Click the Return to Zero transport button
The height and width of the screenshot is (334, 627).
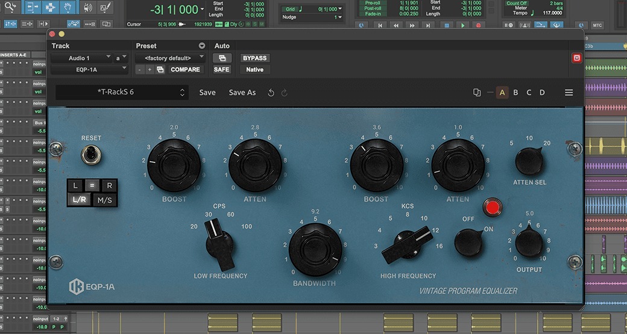pos(380,25)
